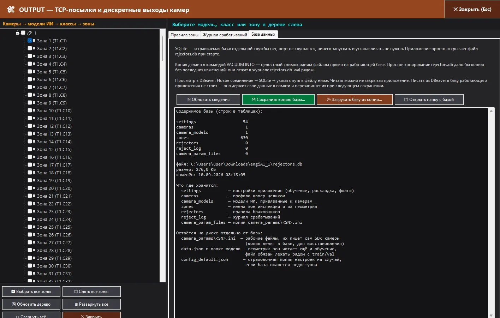The image size is (500, 318).
Task: Click the square icon of Зона 28 (T1.C28)
Action: click(34, 250)
